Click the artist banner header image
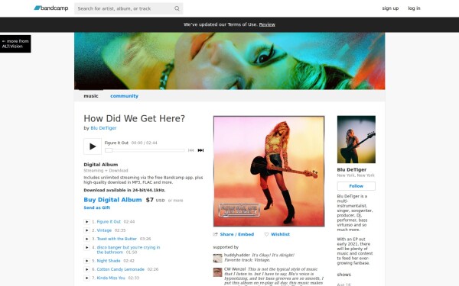The image size is (459, 286). (229, 61)
